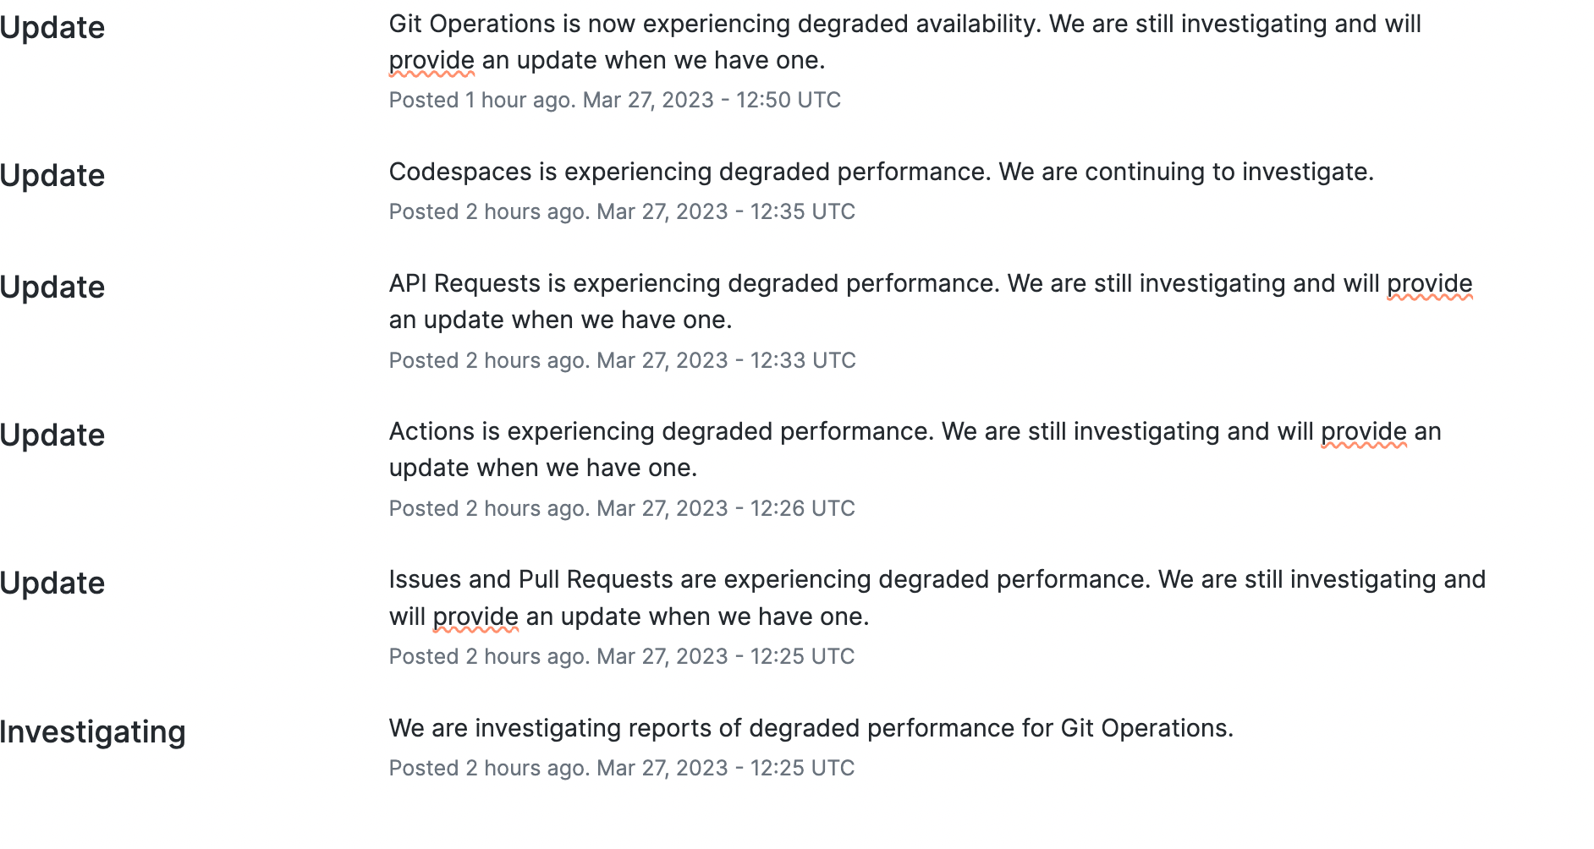Click the first Update heading at top
This screenshot has width=1594, height=849.
click(x=52, y=28)
